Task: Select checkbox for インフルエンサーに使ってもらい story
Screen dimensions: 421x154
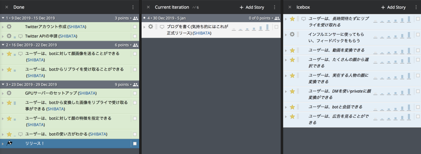Action: 417,34
